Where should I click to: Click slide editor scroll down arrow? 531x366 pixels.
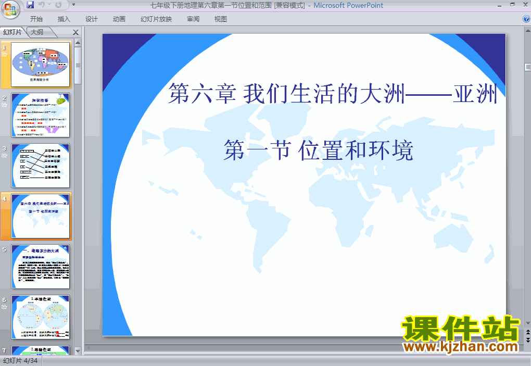coord(527,323)
